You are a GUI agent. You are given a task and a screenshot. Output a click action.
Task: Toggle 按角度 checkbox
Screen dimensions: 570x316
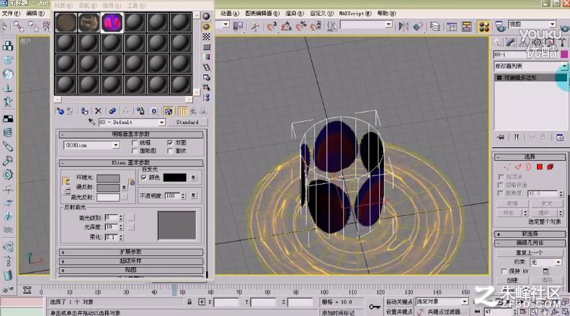(x=502, y=193)
